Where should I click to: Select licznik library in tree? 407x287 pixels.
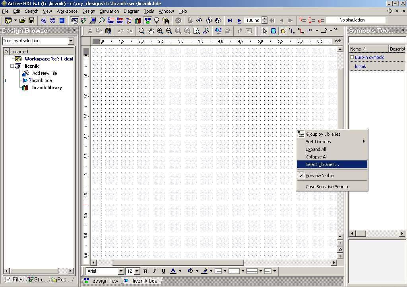[x=47, y=88]
